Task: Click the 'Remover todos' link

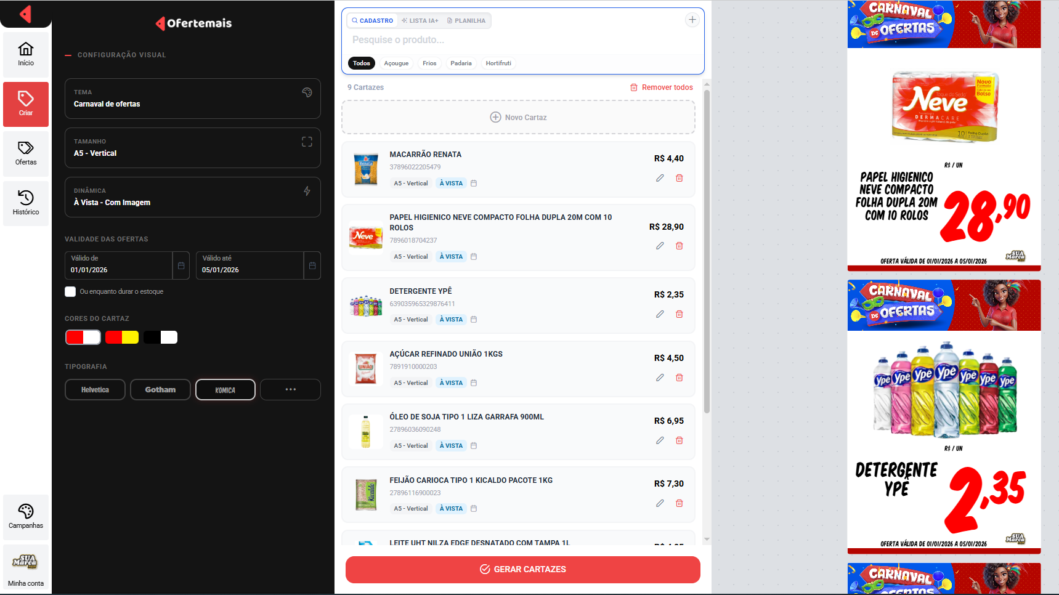Action: (x=661, y=87)
